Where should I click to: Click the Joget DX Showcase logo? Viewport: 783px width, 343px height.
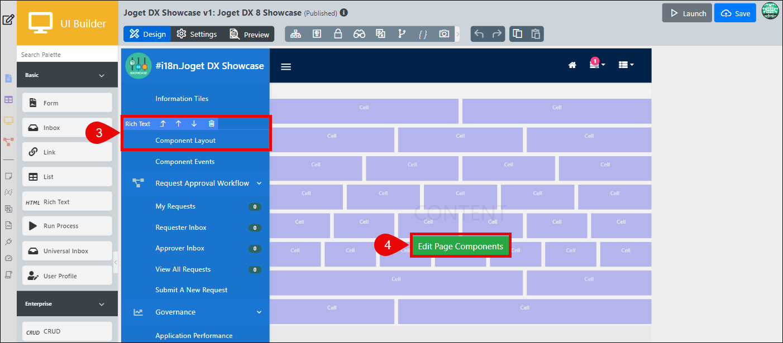coord(139,66)
